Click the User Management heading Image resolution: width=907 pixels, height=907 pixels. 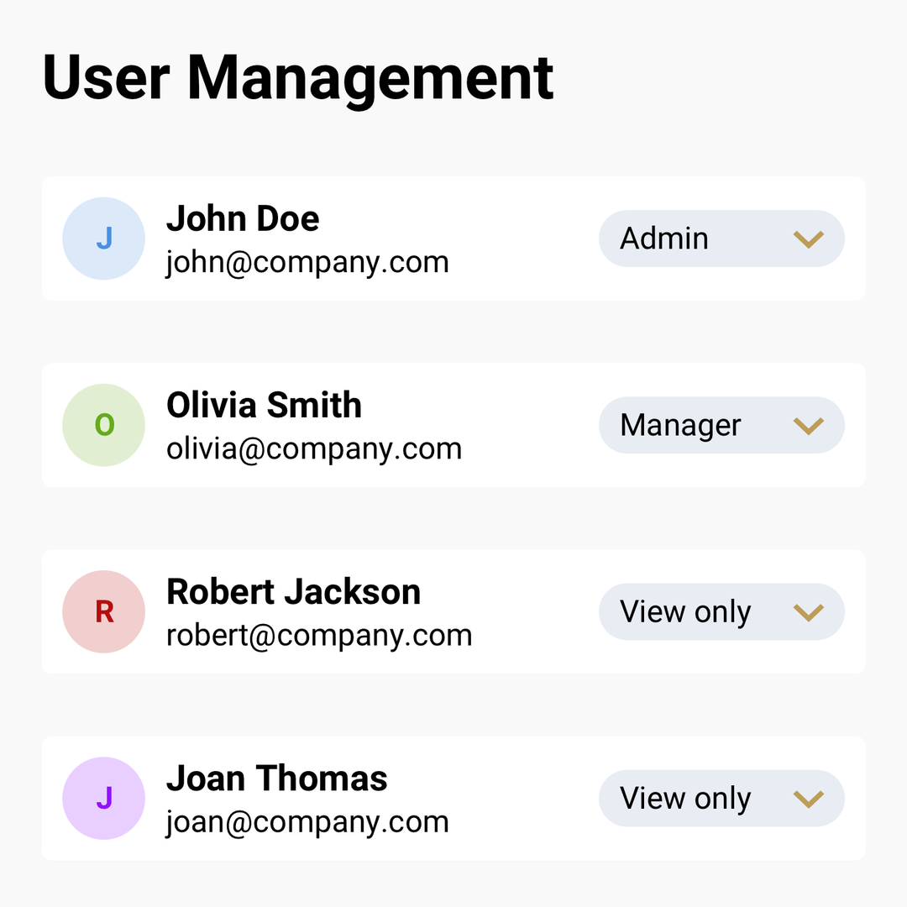[x=298, y=77]
